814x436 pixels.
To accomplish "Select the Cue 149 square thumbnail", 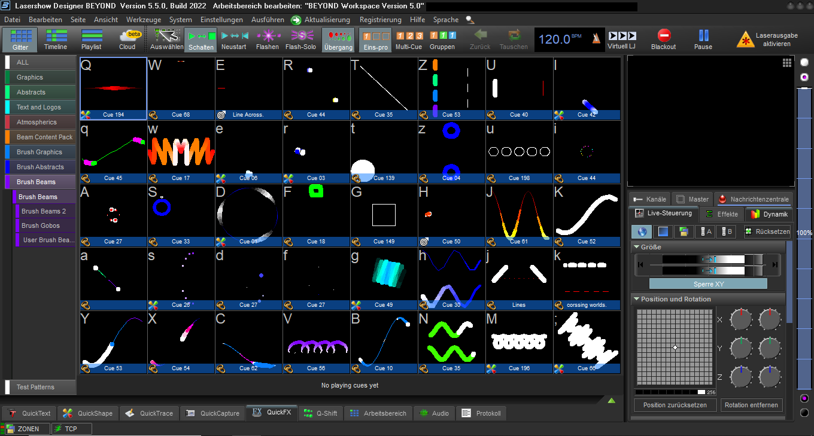I will pos(384,215).
